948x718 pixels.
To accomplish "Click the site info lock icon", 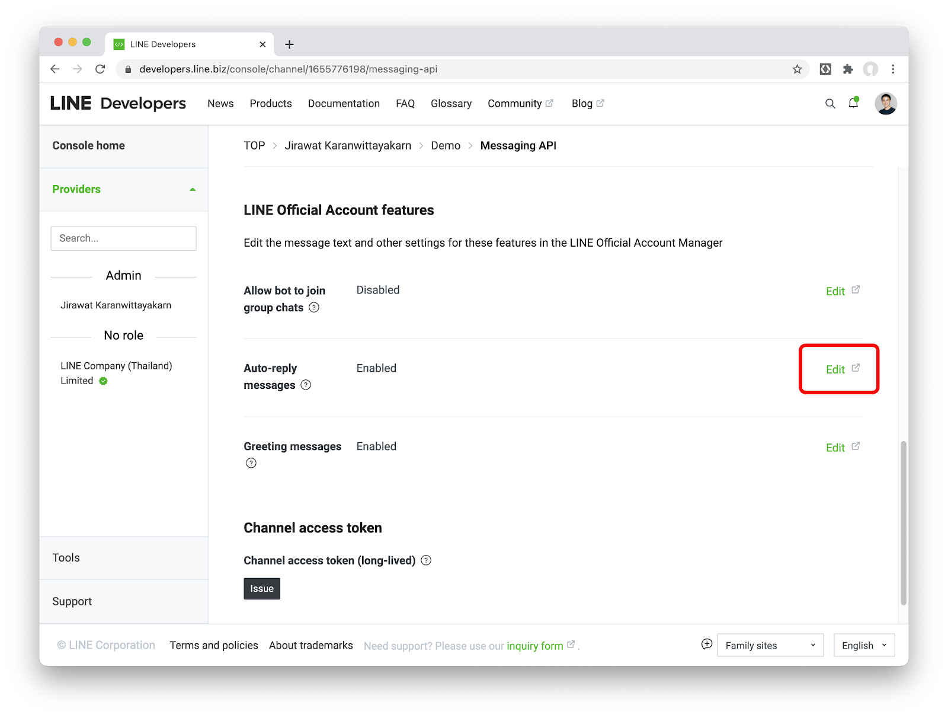I will (128, 69).
